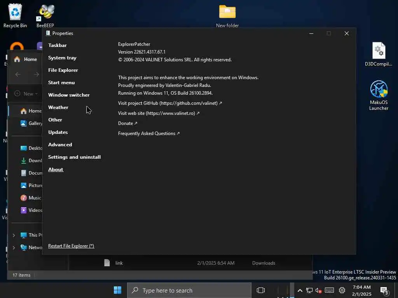
Task: Open Settings and uninstall section
Action: (x=74, y=157)
